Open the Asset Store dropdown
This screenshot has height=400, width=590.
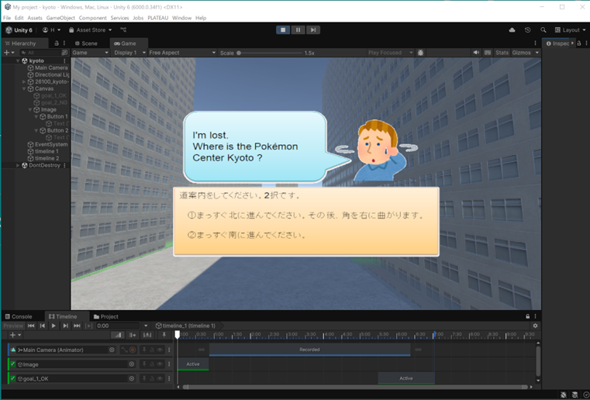90,29
